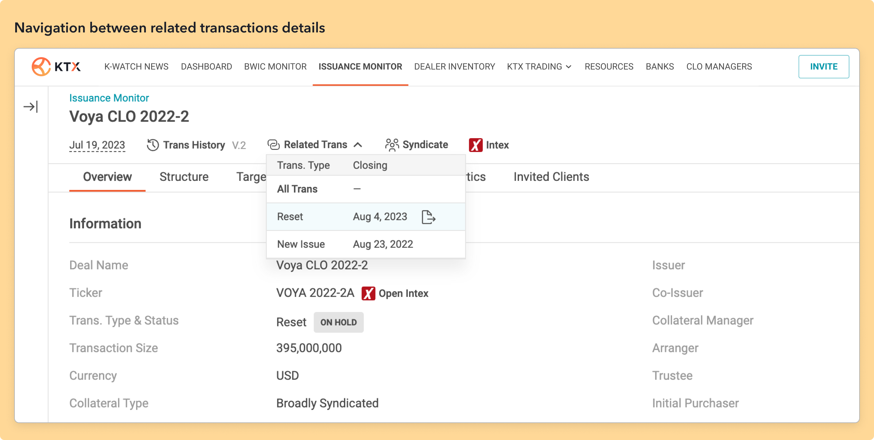874x440 pixels.
Task: Expand the collapsed side panel arrow
Action: [x=31, y=106]
